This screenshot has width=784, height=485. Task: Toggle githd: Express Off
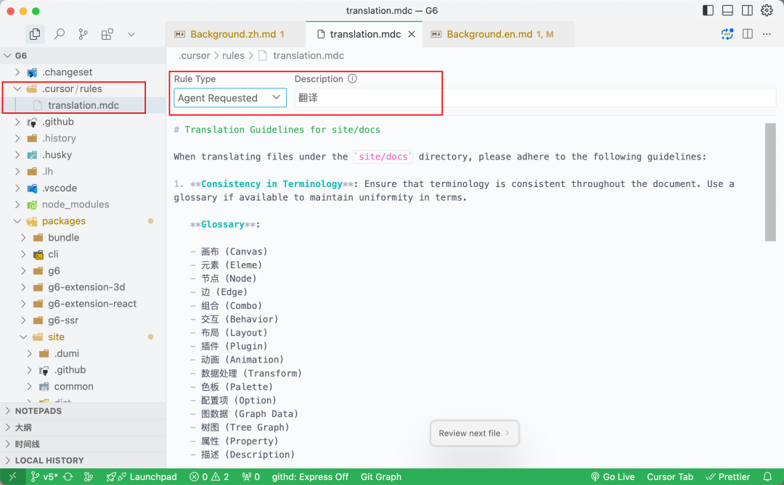coord(310,476)
